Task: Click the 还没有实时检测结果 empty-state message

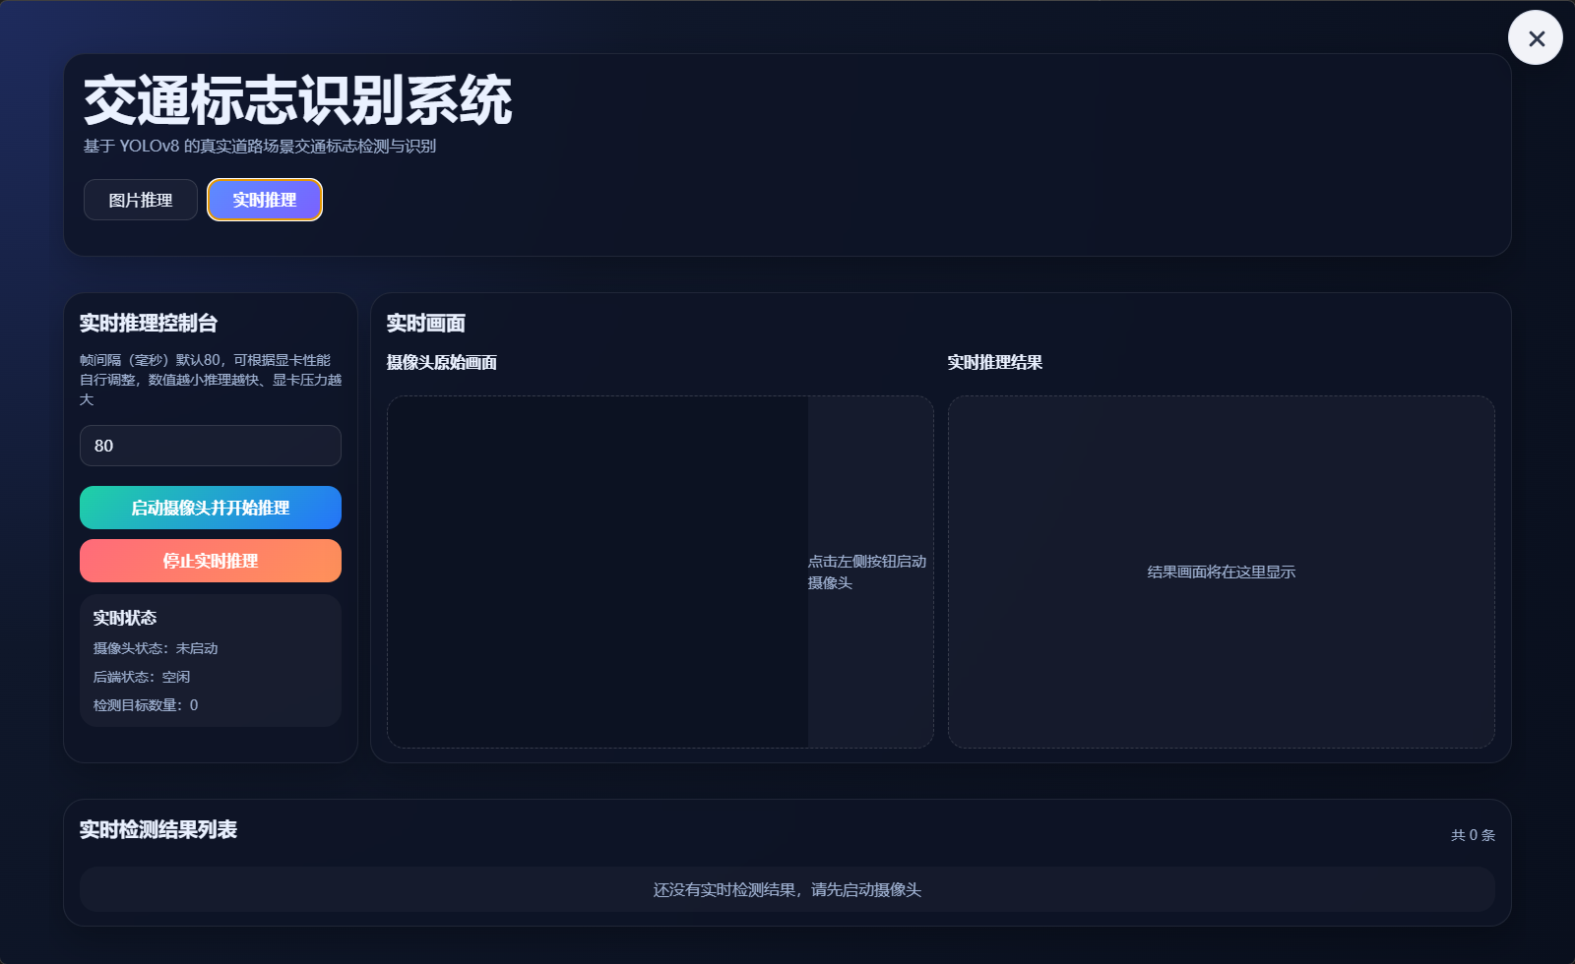Action: point(787,889)
